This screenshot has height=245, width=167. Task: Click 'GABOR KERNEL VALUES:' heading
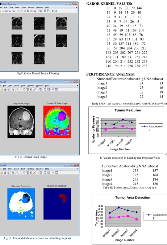[x=109, y=4]
